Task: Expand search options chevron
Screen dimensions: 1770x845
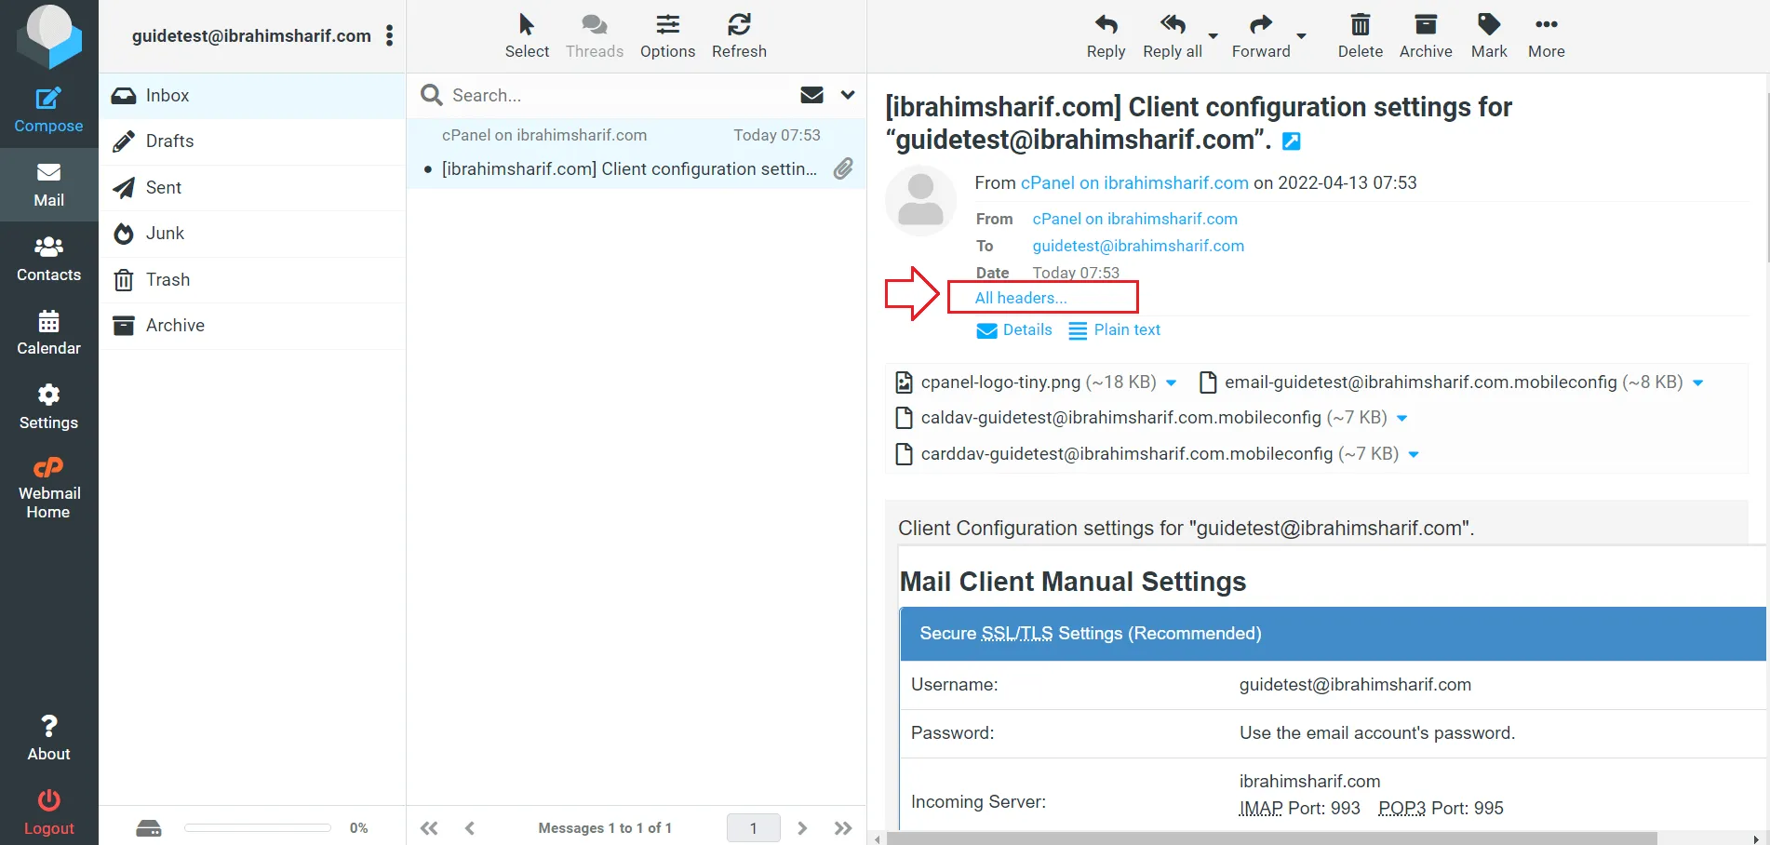Action: tap(848, 95)
